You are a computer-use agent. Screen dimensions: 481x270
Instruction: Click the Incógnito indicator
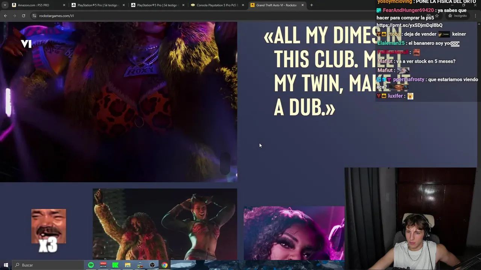point(457,16)
